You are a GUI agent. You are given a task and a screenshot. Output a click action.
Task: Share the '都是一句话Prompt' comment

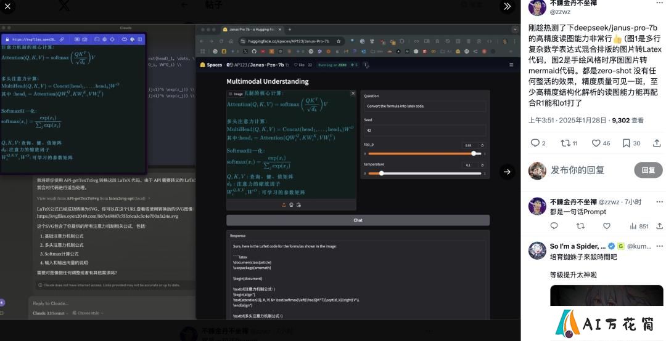659,226
